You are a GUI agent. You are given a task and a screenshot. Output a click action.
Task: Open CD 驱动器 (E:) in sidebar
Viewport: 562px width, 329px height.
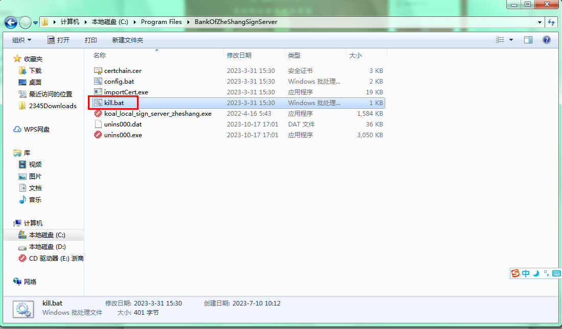pos(56,259)
